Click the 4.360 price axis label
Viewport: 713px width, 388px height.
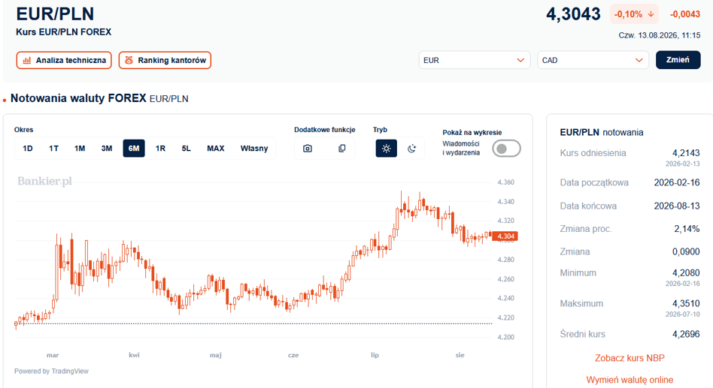[505, 182]
